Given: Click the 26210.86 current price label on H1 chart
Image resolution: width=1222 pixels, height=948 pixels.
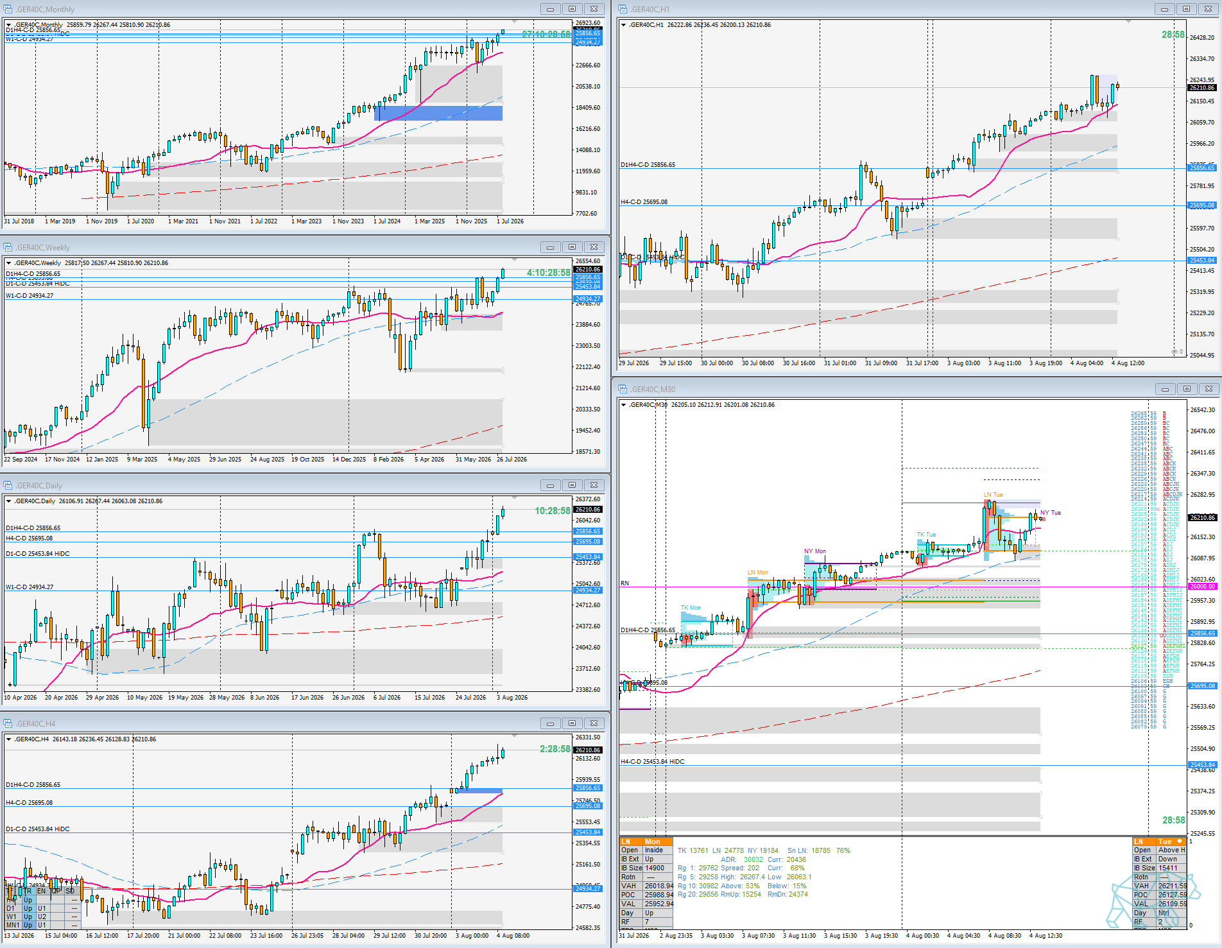Looking at the screenshot, I should (x=1202, y=88).
